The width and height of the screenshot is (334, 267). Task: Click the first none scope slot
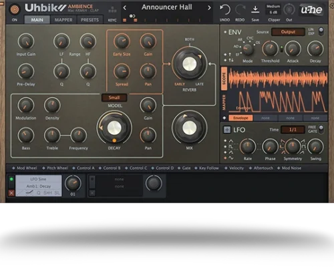point(265,118)
